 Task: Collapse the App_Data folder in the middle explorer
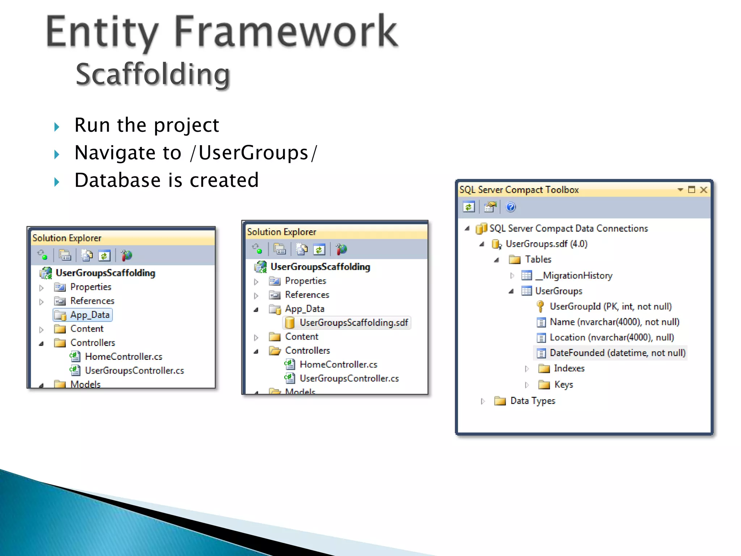[x=256, y=309]
